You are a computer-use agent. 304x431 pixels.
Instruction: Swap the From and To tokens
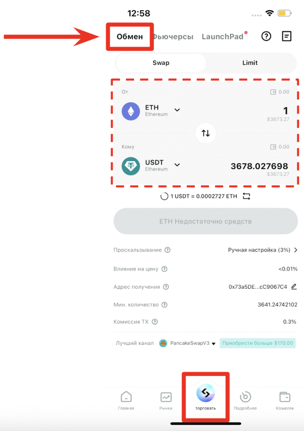[x=206, y=133]
